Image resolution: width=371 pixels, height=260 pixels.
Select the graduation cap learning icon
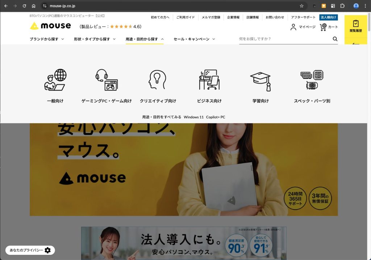[x=260, y=81]
